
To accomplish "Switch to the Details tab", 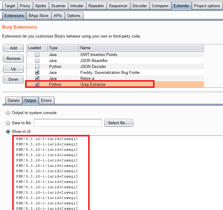I will (13, 100).
